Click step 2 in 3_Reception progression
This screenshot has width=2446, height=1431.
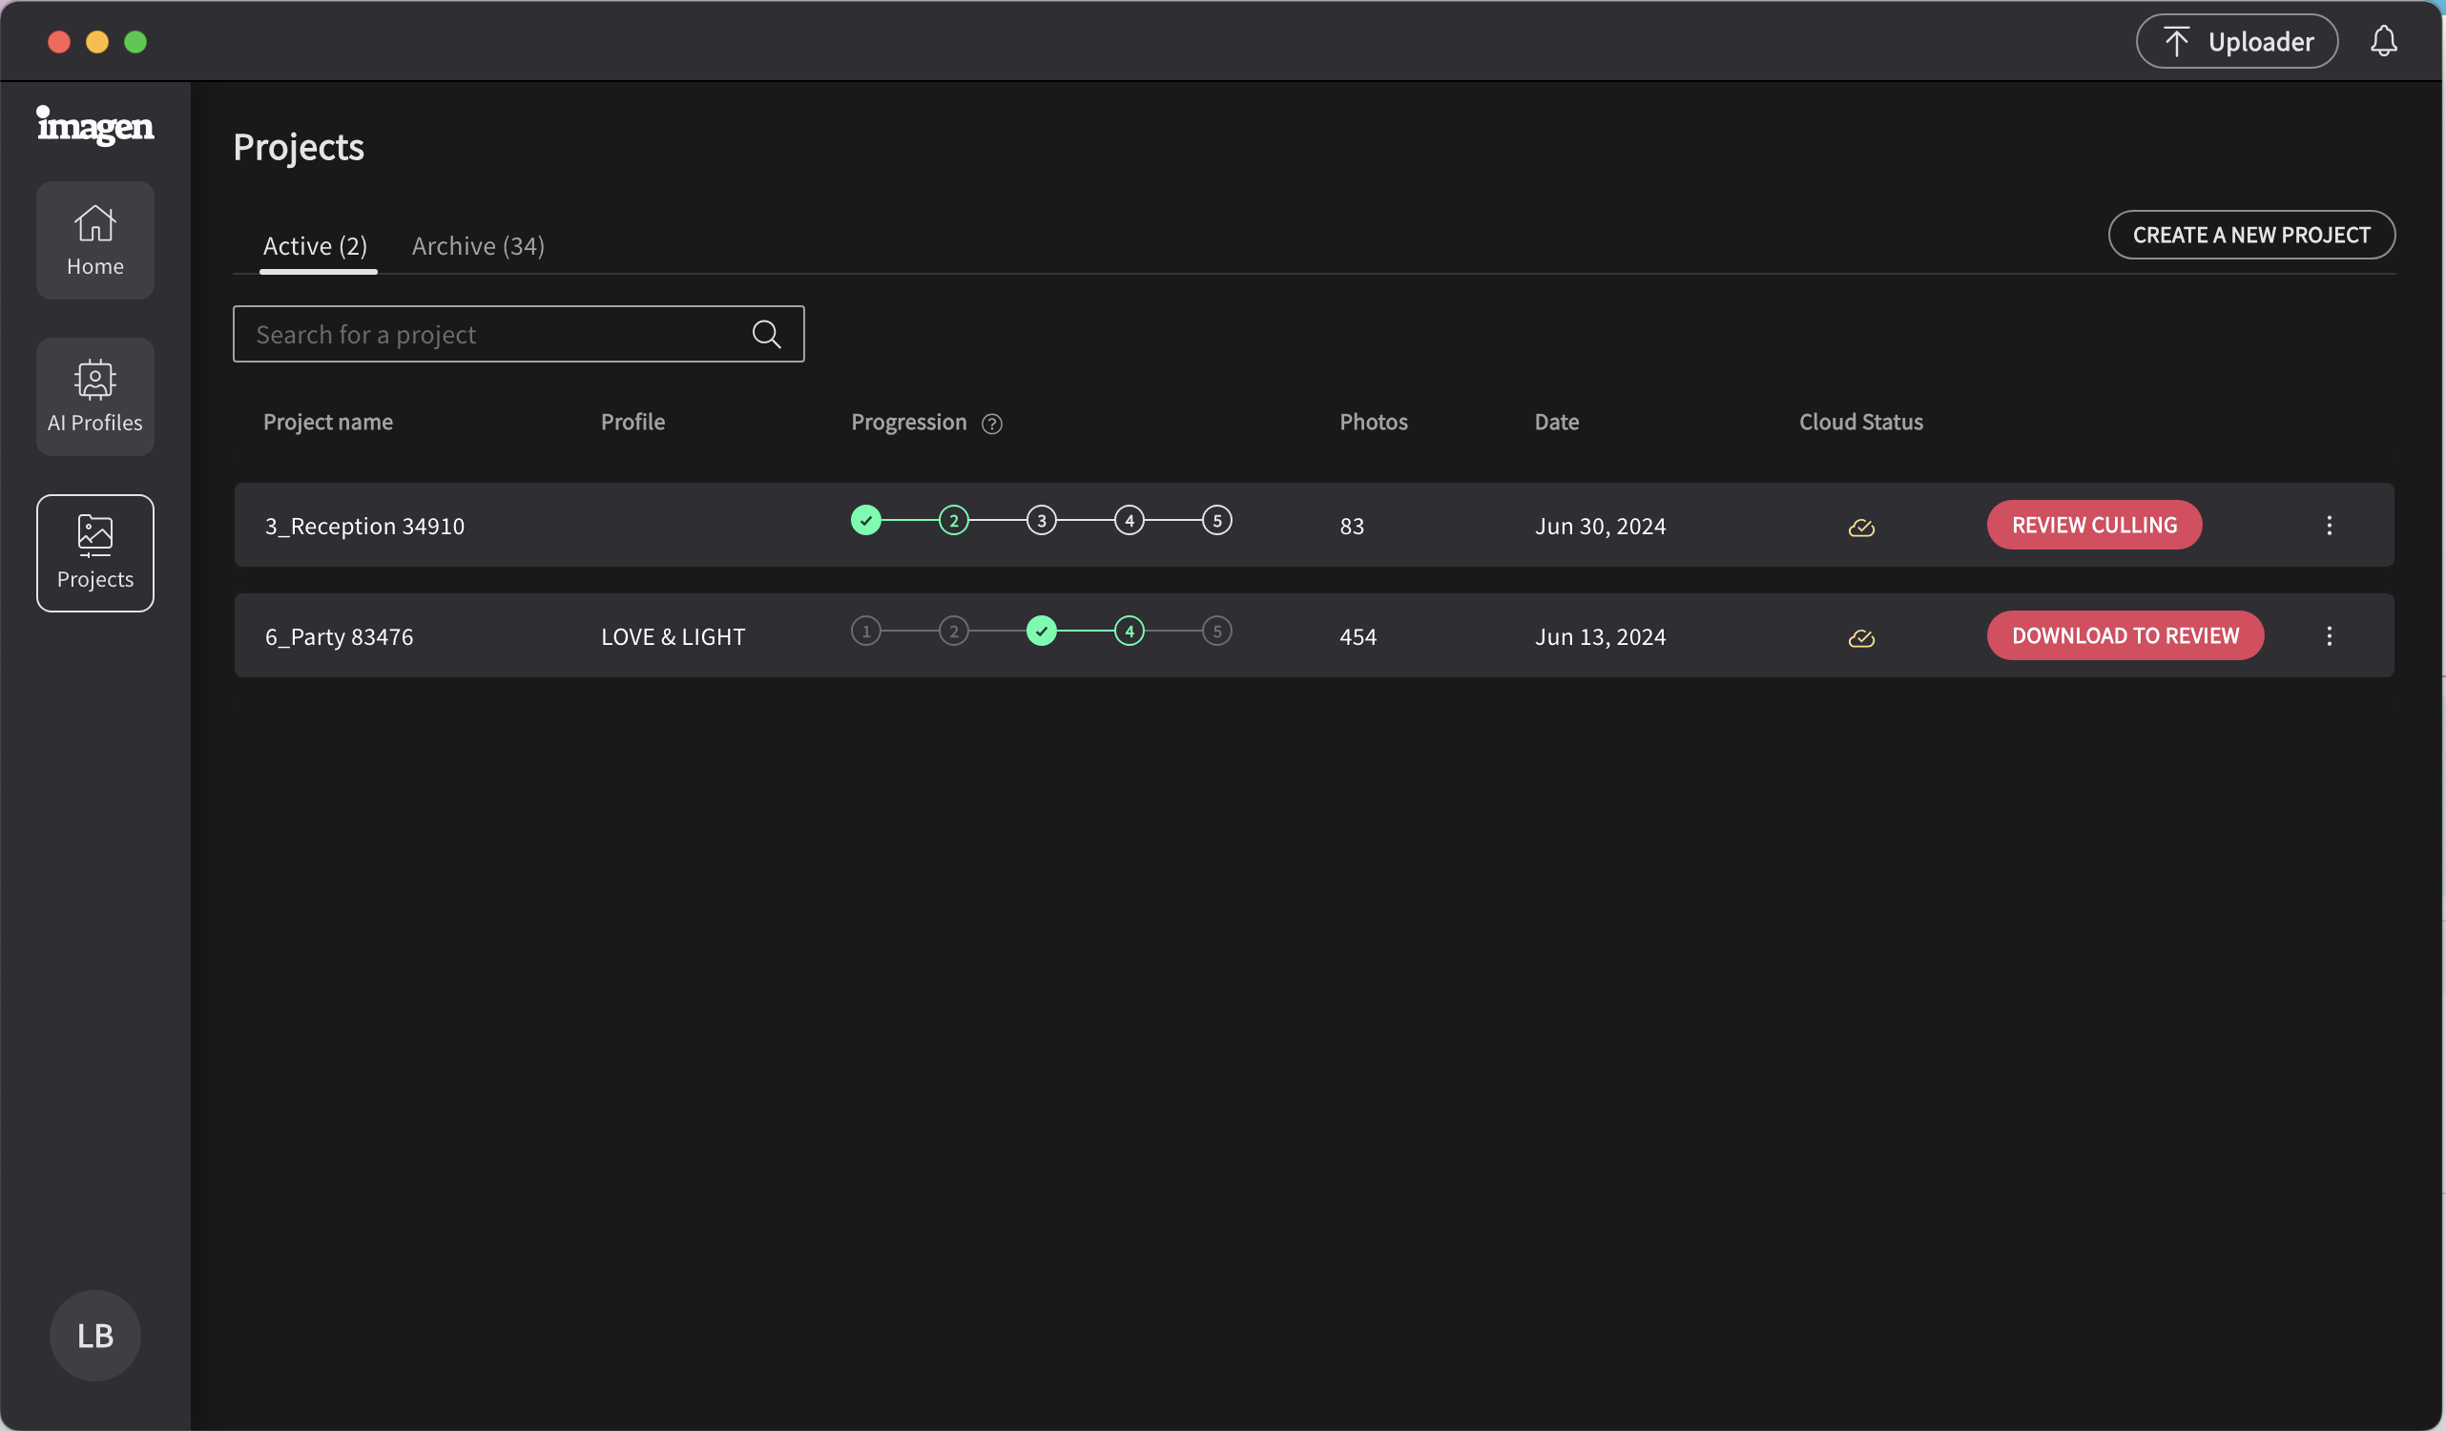[953, 520]
